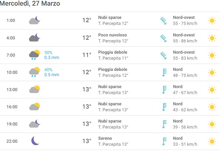Click Sereno description at 22:00
Viewport: 220px width, 153px height.
coord(105,138)
